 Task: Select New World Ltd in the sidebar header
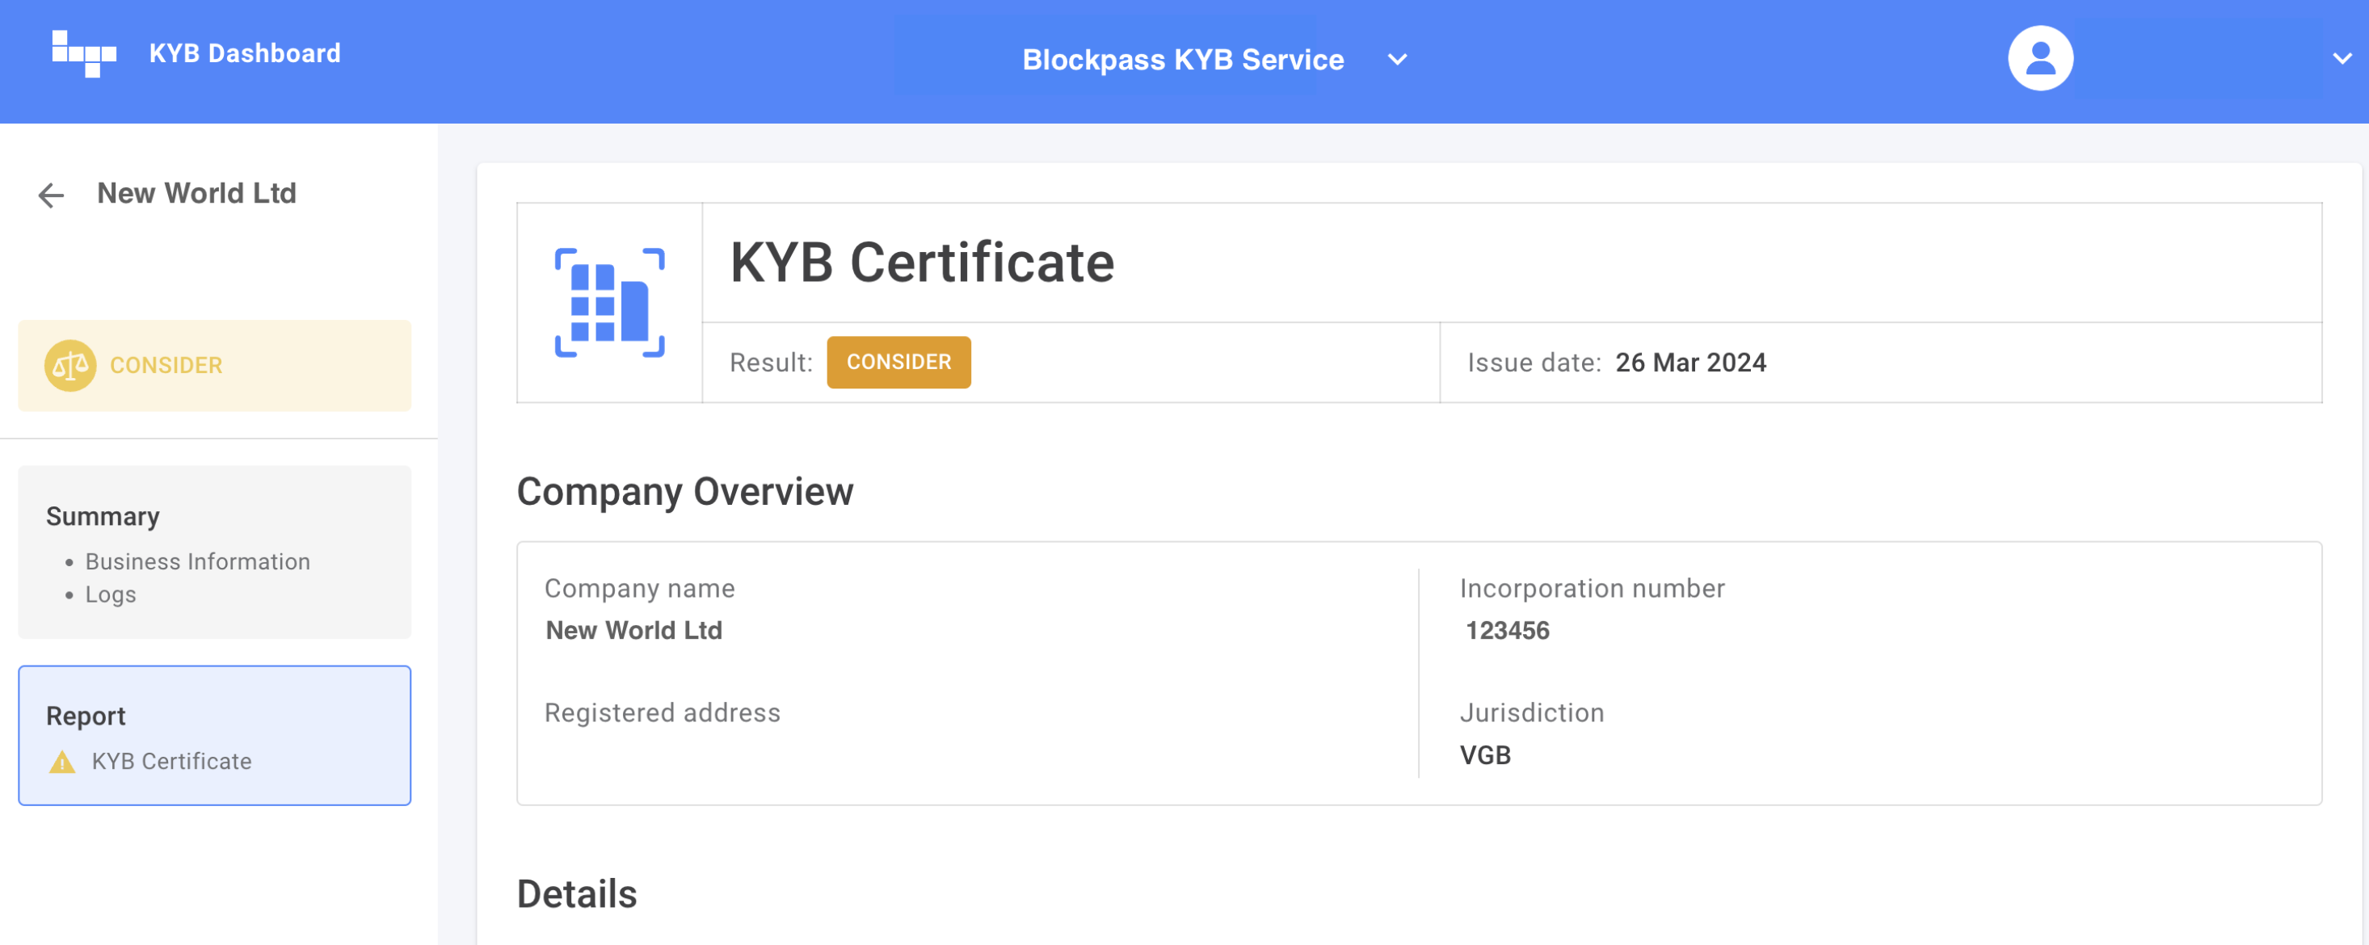coord(197,193)
